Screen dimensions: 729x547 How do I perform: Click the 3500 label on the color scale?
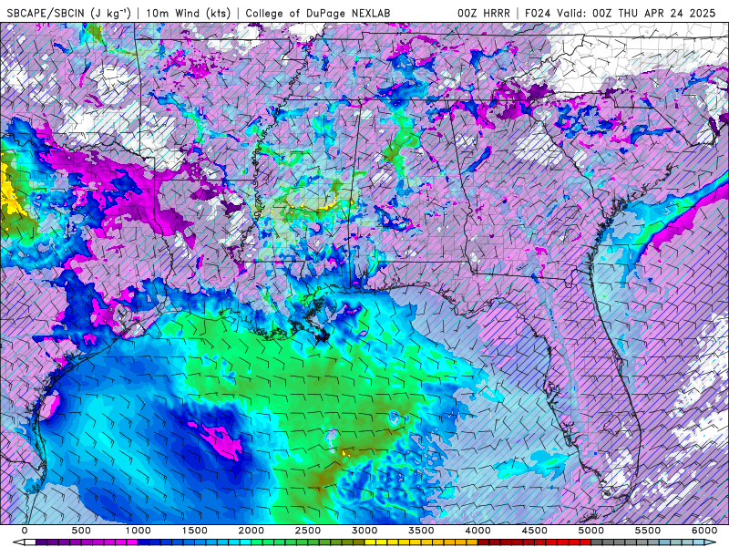[x=421, y=531]
